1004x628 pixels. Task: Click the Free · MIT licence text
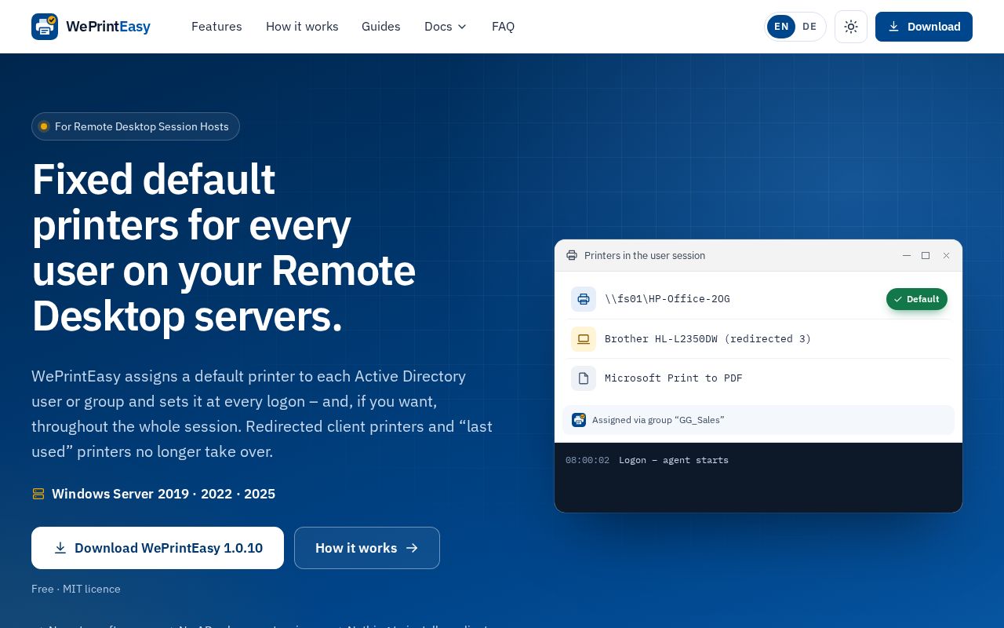[x=76, y=589]
